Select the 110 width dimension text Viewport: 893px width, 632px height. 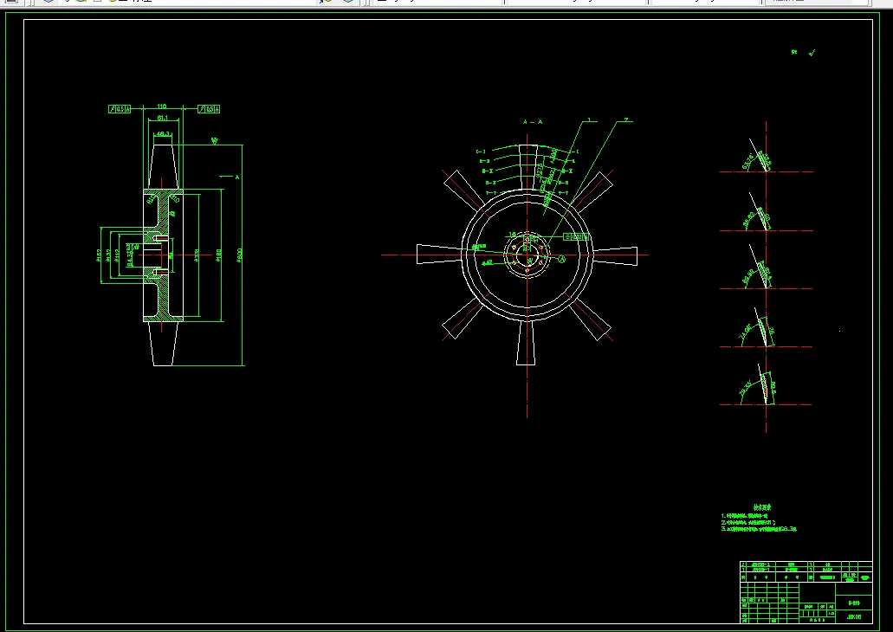point(161,108)
